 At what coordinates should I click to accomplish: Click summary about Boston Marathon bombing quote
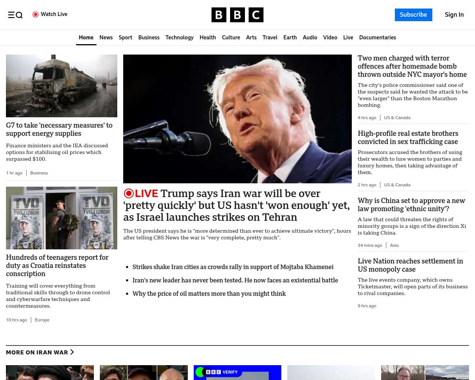point(413,95)
